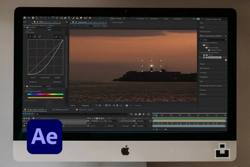The width and height of the screenshot is (250, 167).
Task: Select the Pan Behind anchor point tool
Action: 57,18
